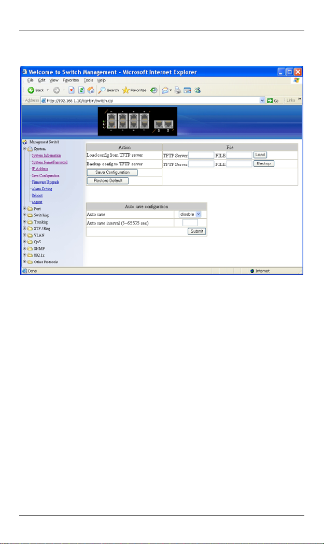The height and width of the screenshot is (544, 324).
Task: Expand the VLAN tree node
Action: tap(25, 235)
